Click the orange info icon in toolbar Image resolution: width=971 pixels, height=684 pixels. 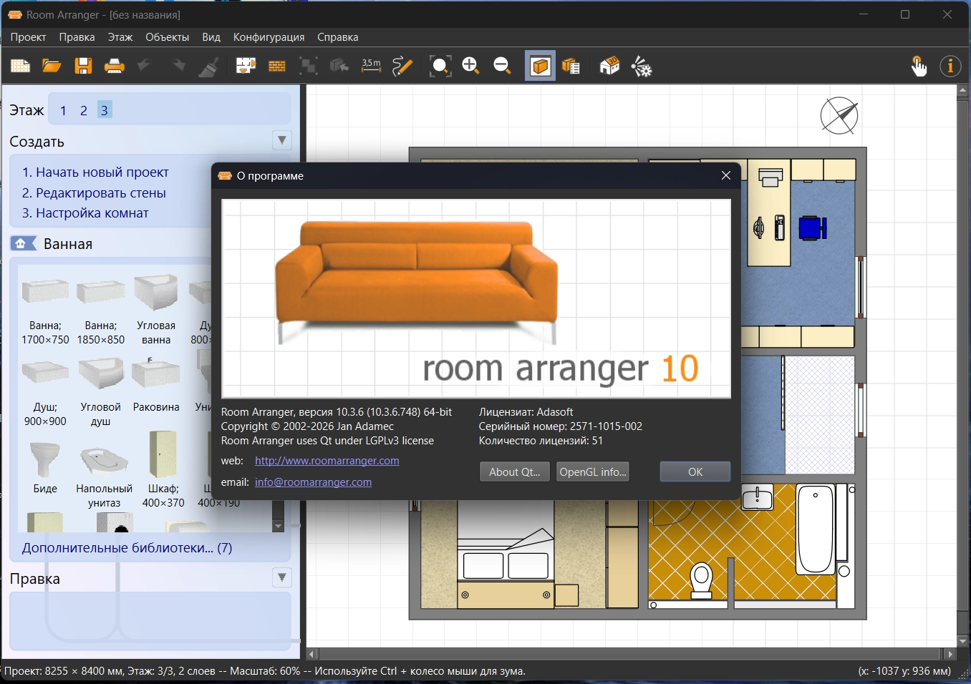coord(950,67)
